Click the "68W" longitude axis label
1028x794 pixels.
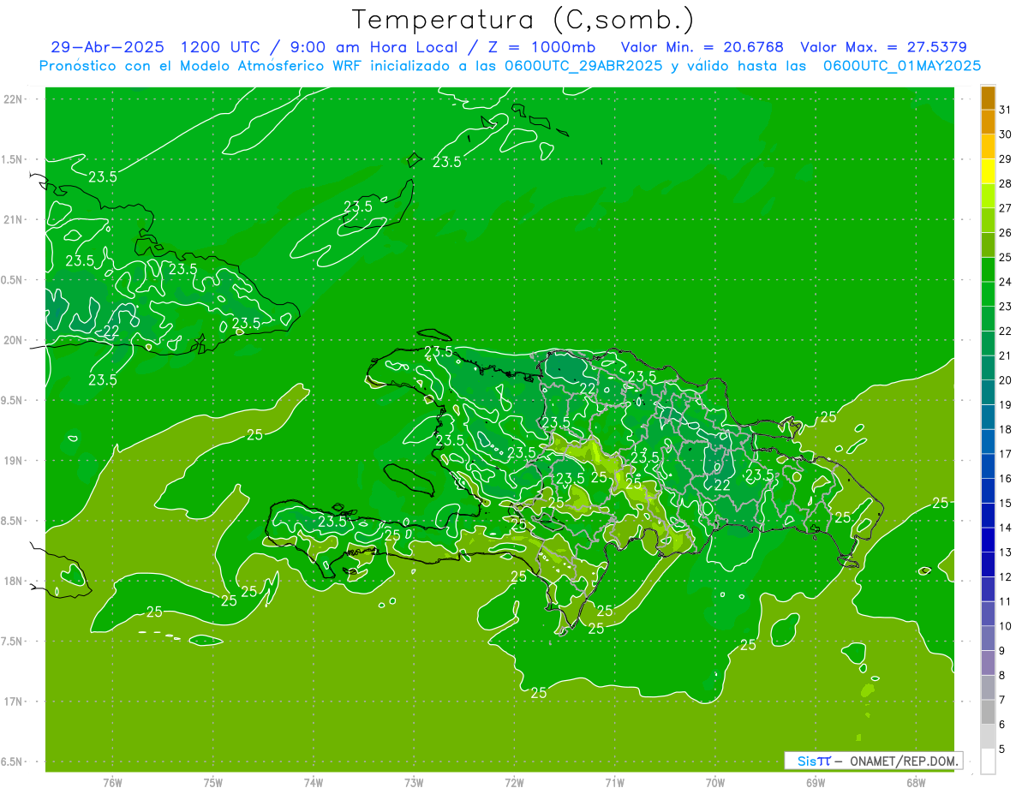(915, 782)
